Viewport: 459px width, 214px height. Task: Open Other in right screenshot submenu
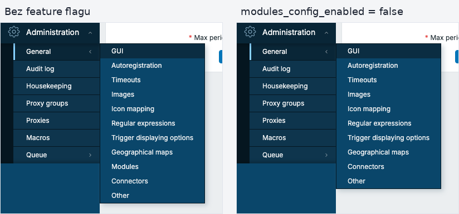388,181
